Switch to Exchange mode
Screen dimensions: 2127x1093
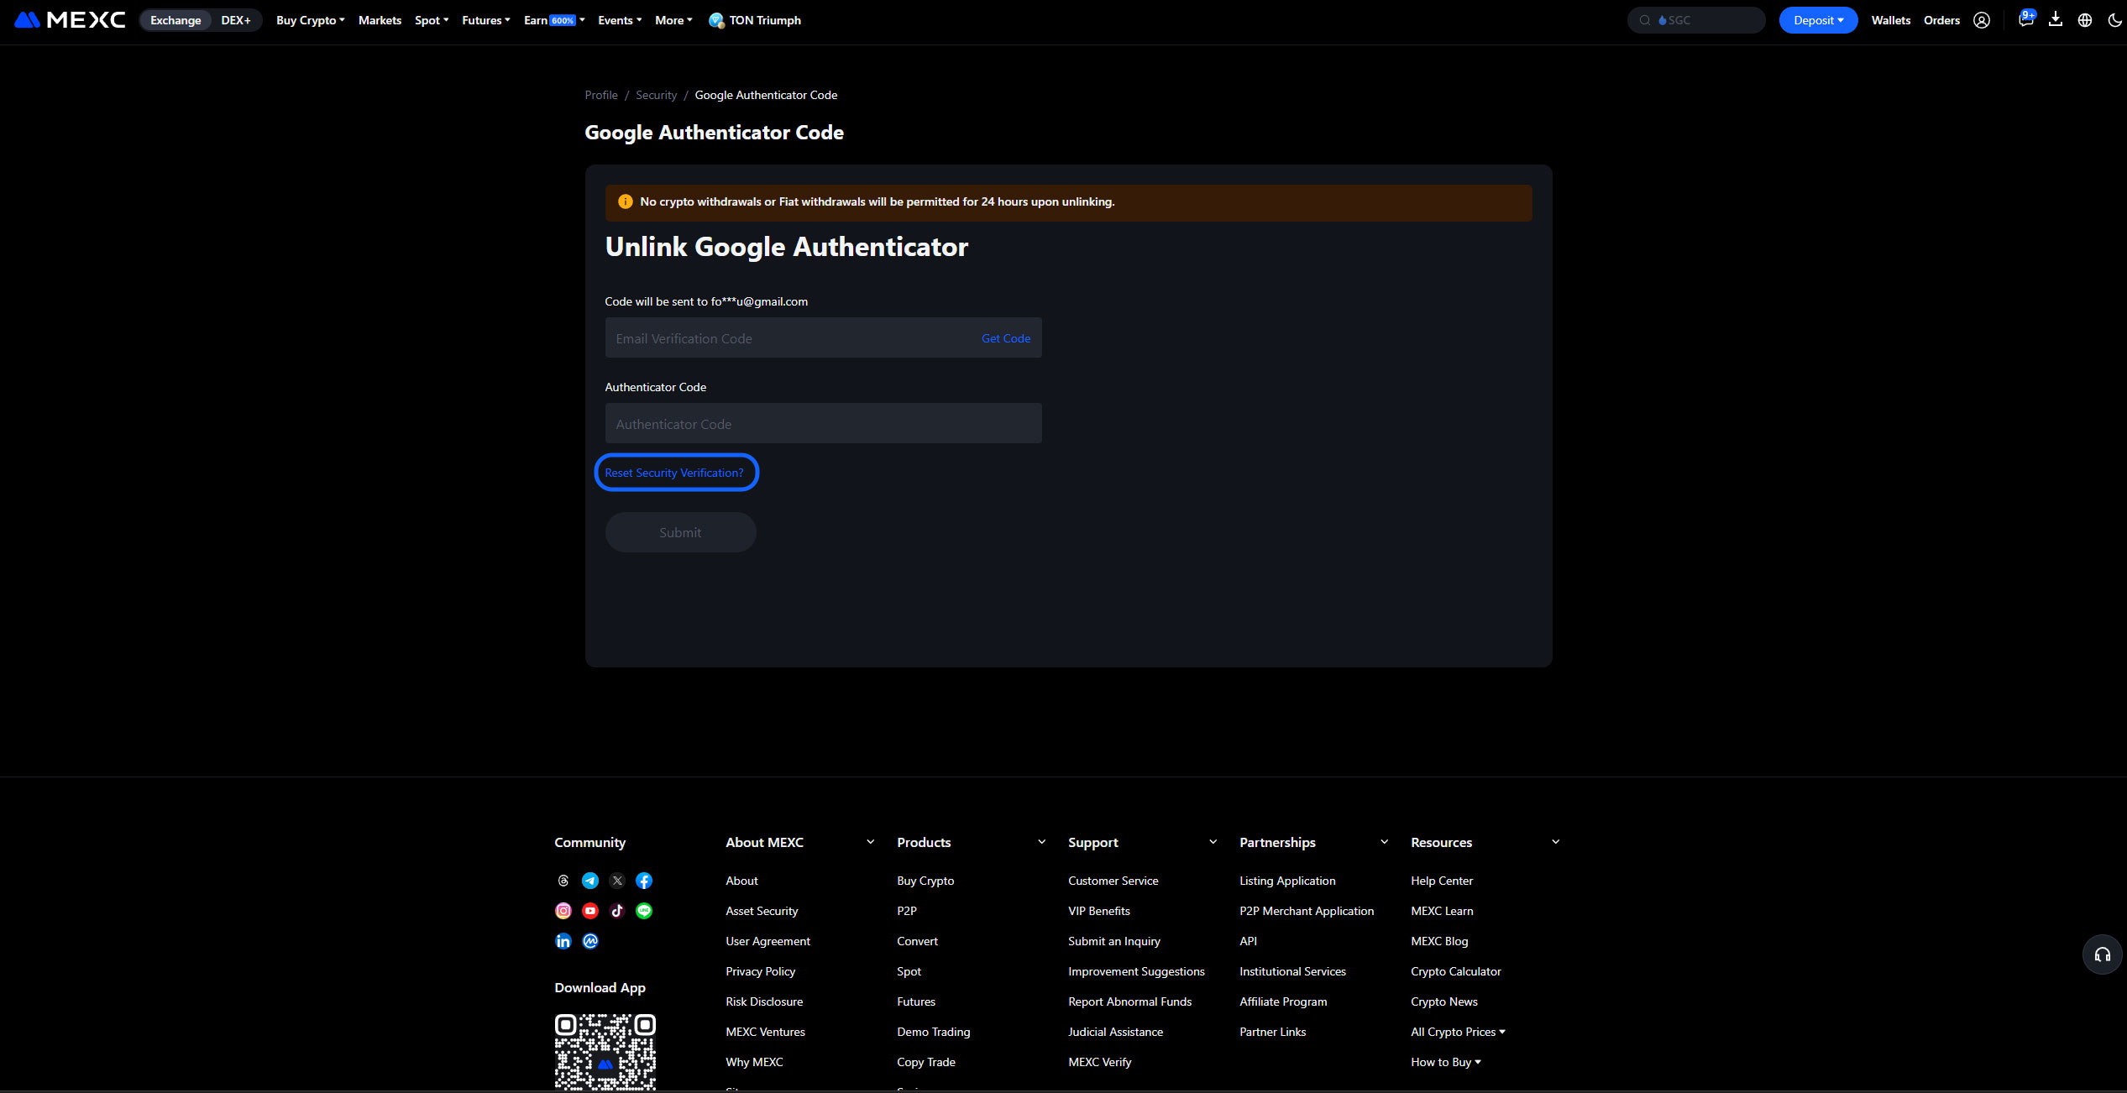[x=176, y=20]
